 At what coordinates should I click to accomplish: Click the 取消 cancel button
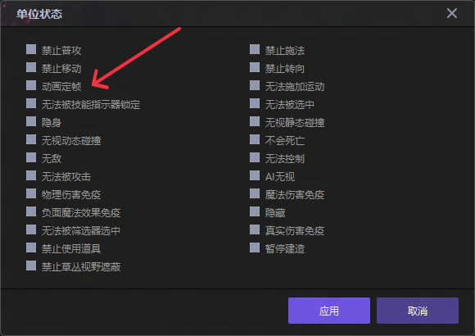[x=418, y=311]
